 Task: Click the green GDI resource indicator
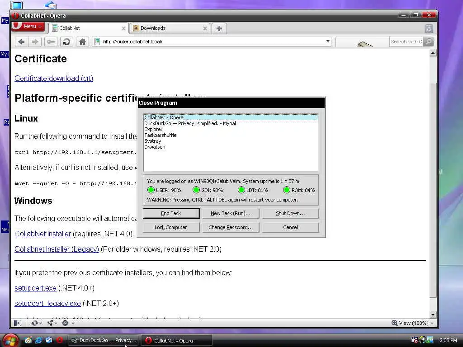(196, 190)
